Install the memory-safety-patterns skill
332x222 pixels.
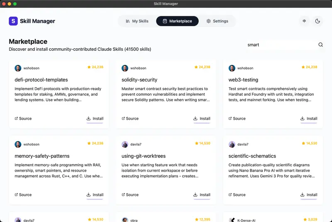[95, 195]
